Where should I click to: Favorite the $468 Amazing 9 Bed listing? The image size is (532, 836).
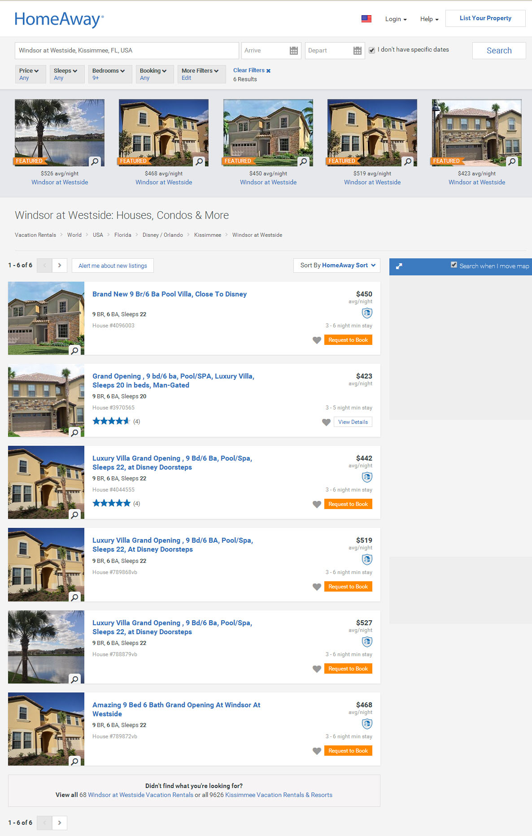click(317, 751)
